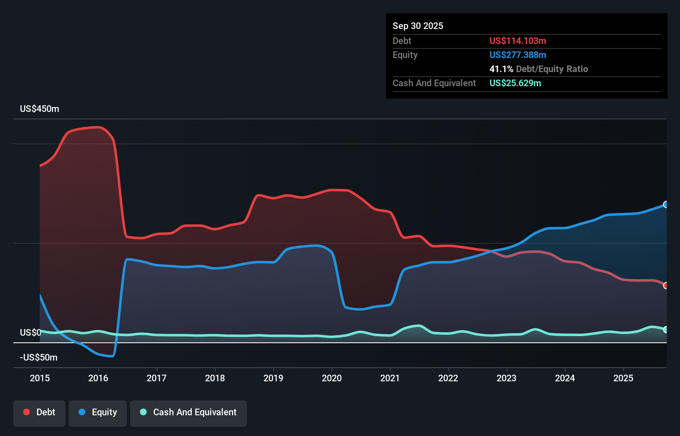Click the blue Equity endpoint marker
The height and width of the screenshot is (436, 680).
point(666,204)
